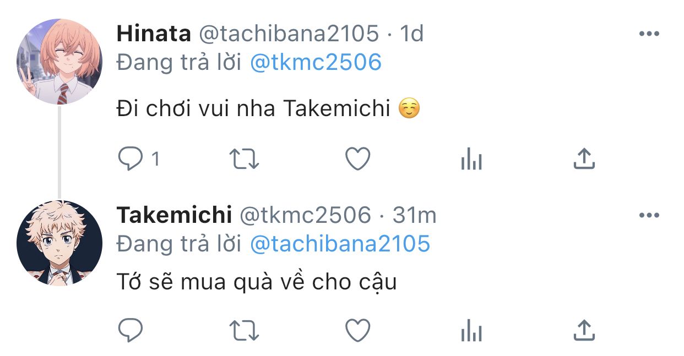Share Takemichi's tweet

pyautogui.click(x=584, y=330)
